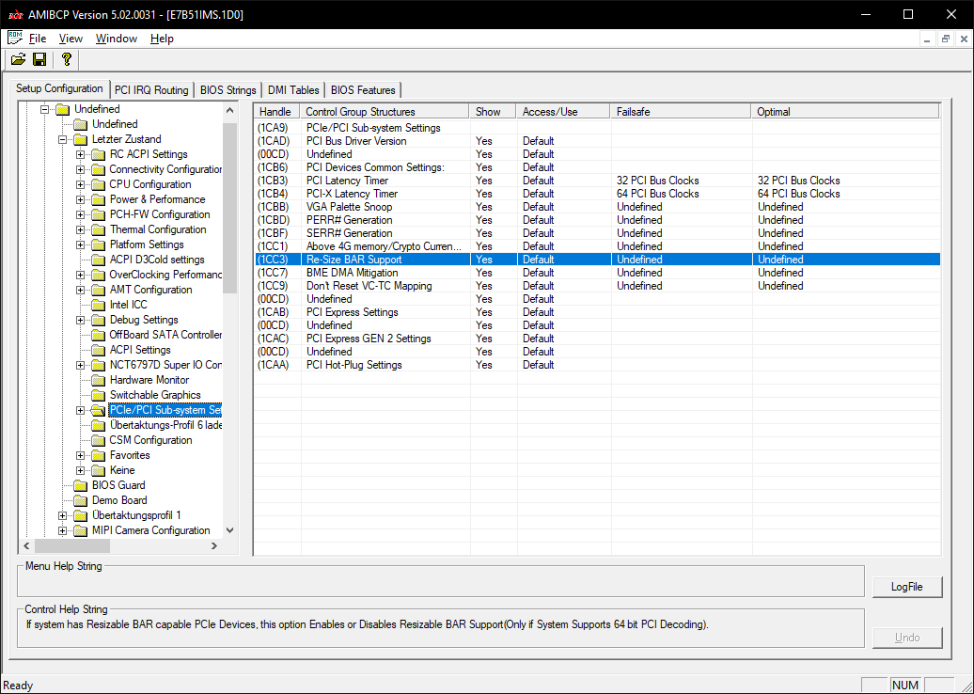The width and height of the screenshot is (974, 694).
Task: Click the Failsafe column header
Action: point(680,112)
